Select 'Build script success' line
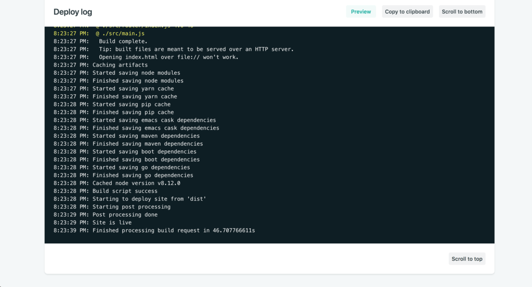 105,191
